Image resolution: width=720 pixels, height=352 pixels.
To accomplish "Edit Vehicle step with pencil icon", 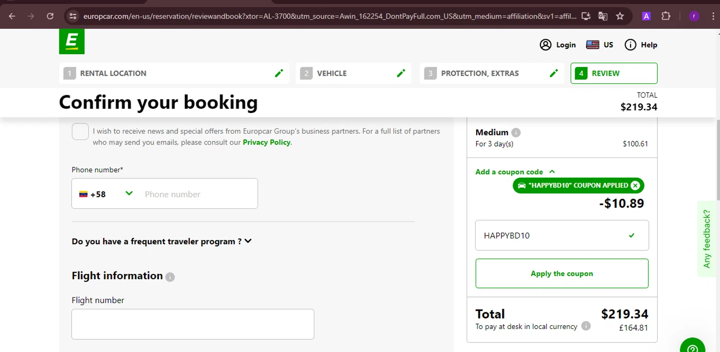I will click(401, 73).
